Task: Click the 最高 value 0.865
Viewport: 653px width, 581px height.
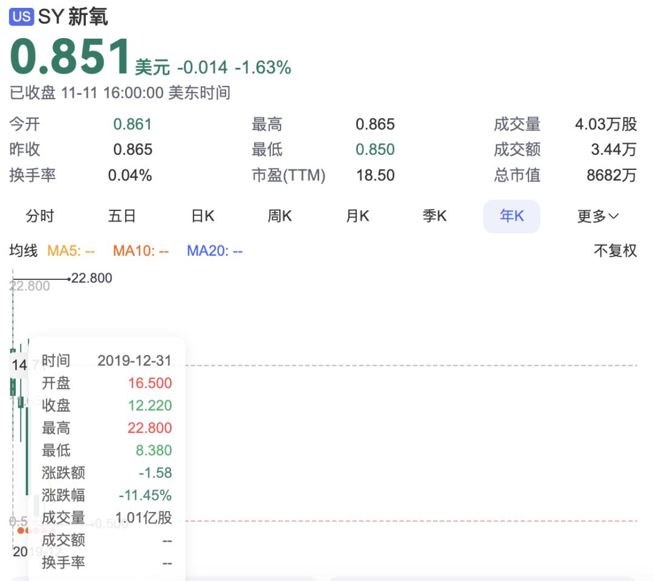Action: [375, 124]
